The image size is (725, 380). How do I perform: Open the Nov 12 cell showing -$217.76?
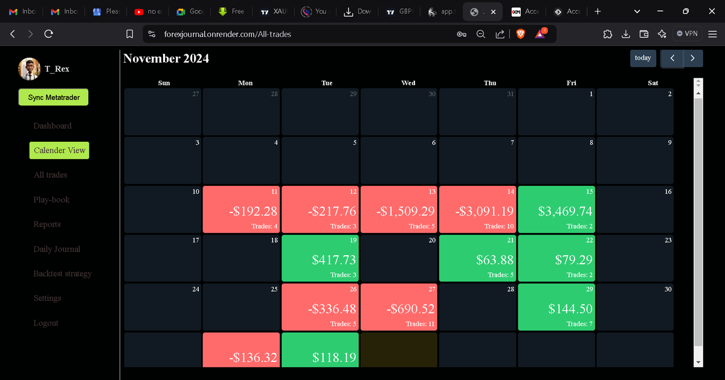(x=320, y=209)
